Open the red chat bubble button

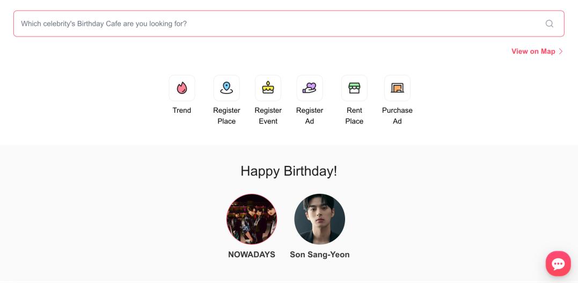pos(558,264)
